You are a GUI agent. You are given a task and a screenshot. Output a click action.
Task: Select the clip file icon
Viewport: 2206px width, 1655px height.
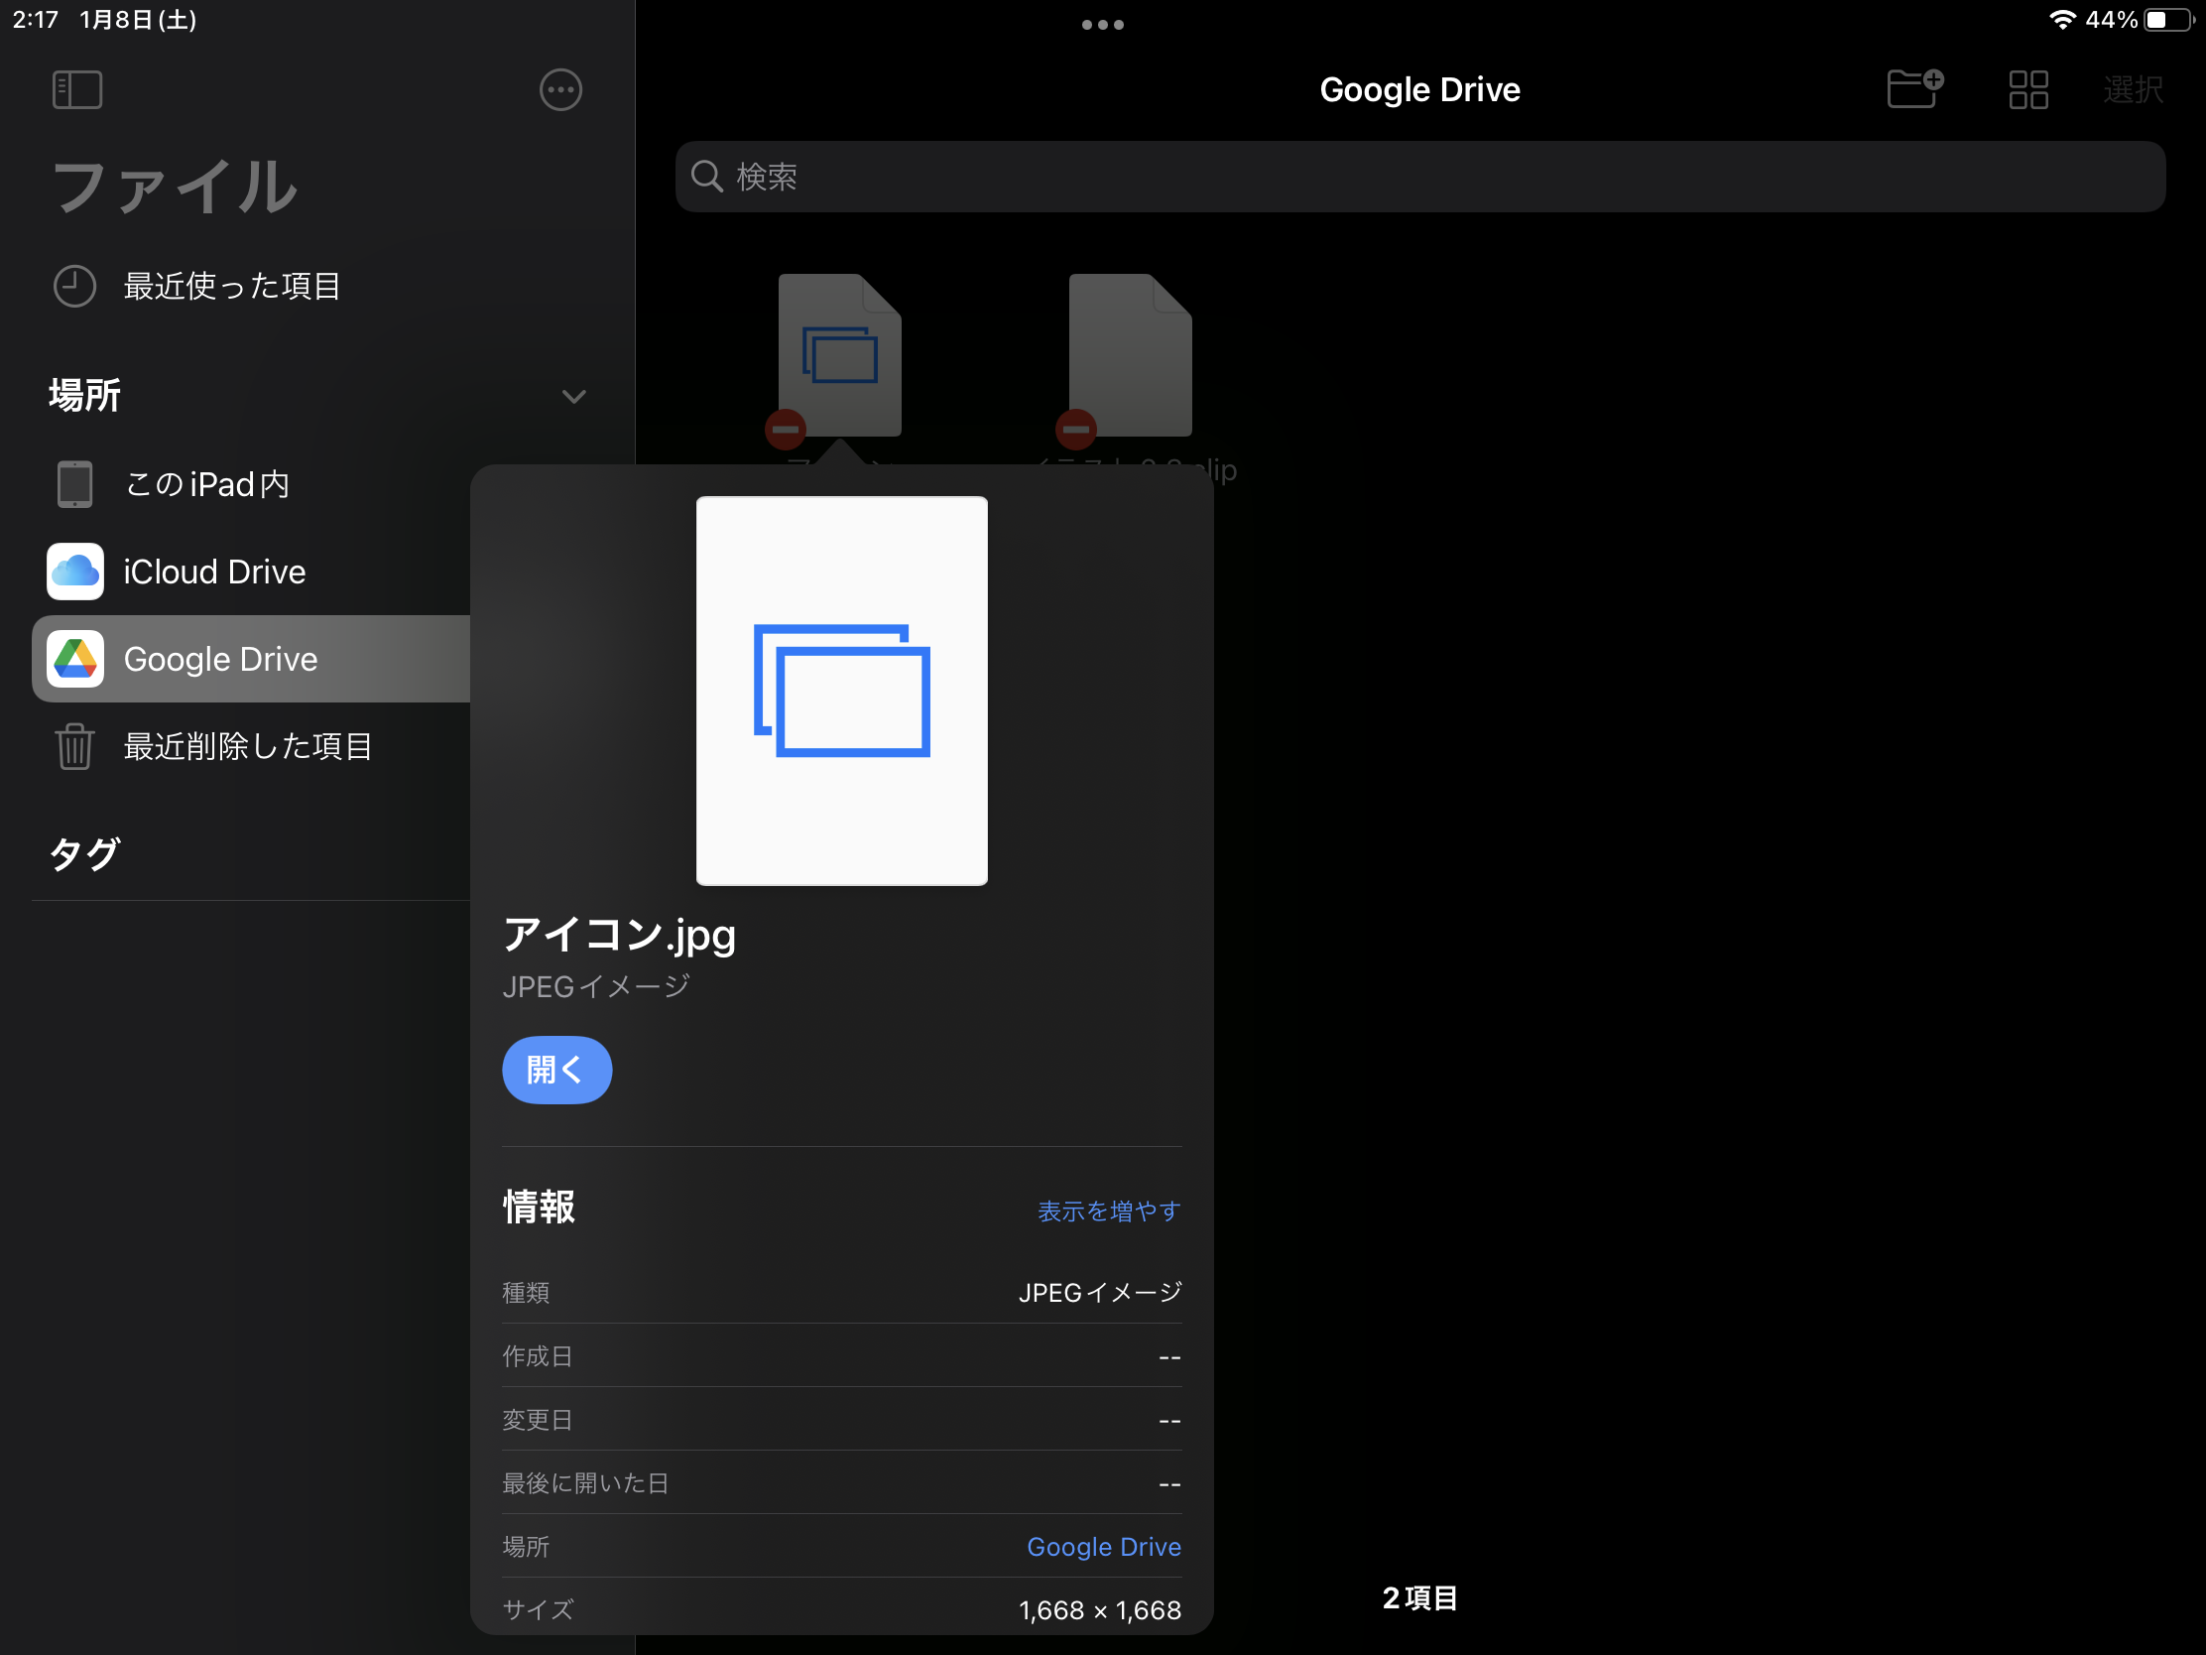click(x=1129, y=355)
